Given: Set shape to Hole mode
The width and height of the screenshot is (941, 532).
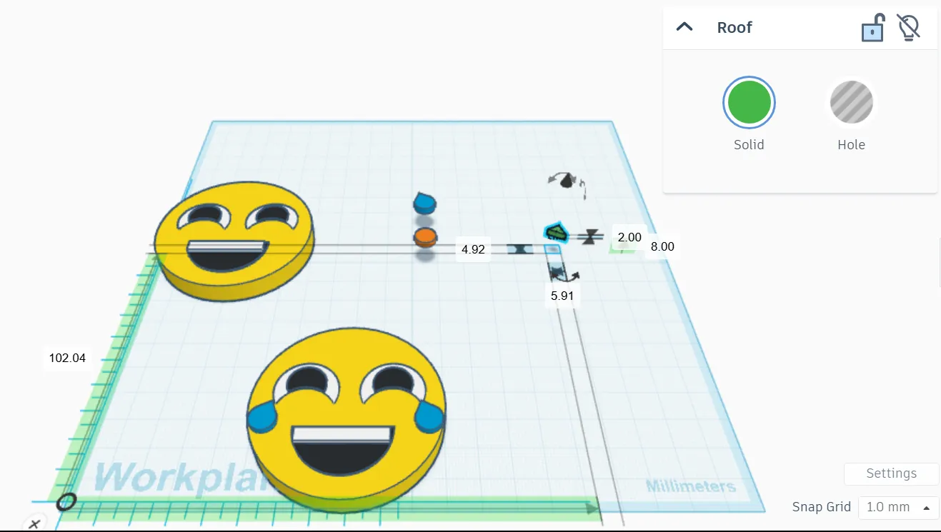Looking at the screenshot, I should click(851, 103).
